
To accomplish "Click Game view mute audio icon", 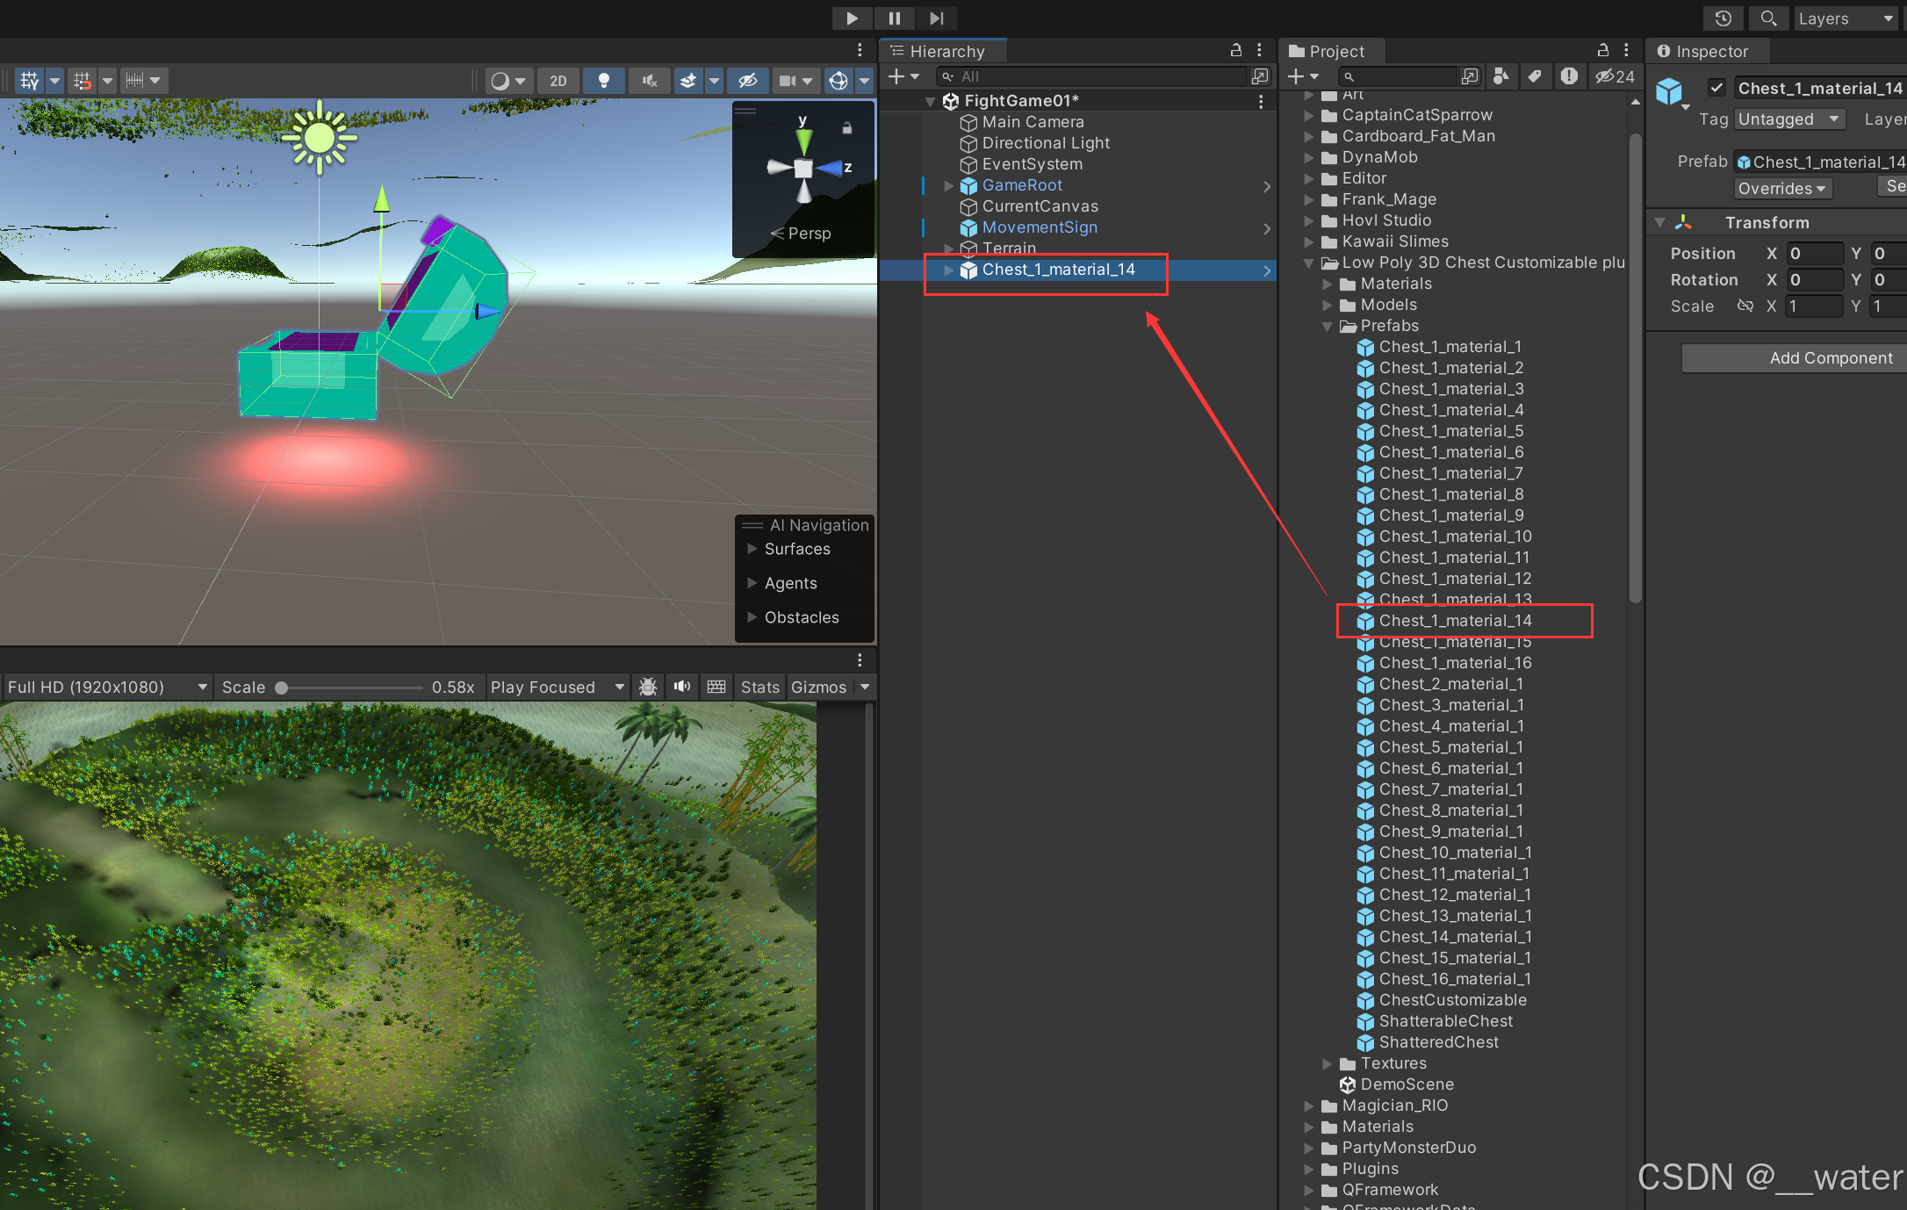I will tap(682, 687).
